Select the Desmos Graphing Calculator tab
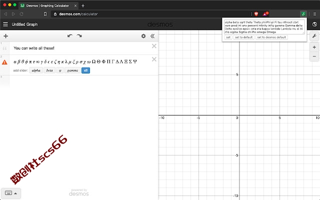Screen dimensions: 320x200 [x=47, y=5]
